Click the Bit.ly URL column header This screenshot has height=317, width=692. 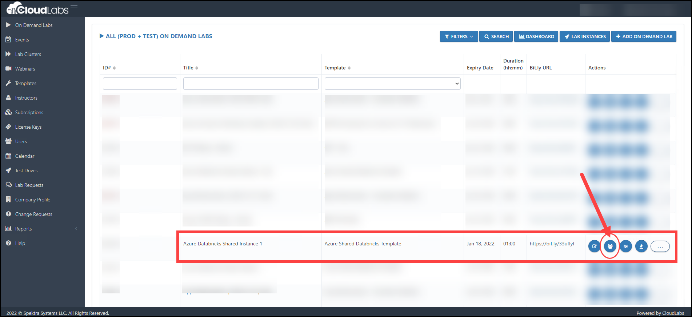pos(541,68)
